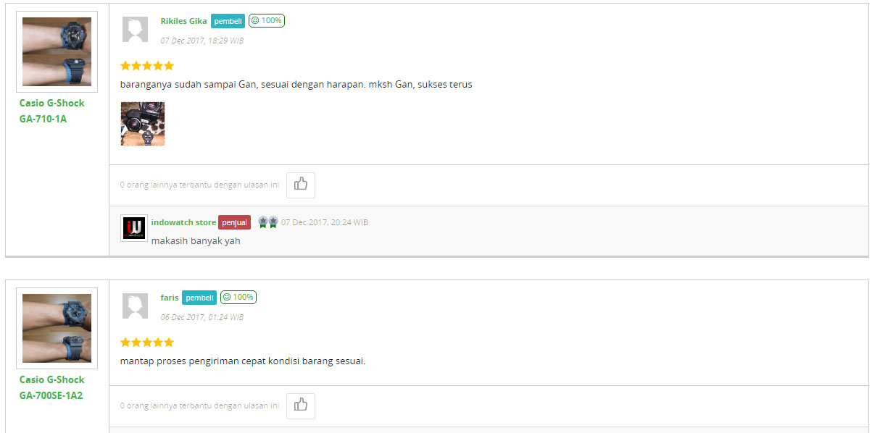Click the pembeli label next to faris

tap(199, 298)
